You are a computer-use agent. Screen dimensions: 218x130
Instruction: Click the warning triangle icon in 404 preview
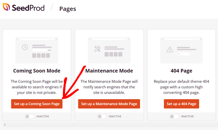click(x=170, y=50)
